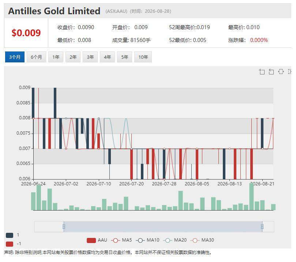This screenshot has width=296, height=262.
Task: Click the 52周最高价:0.019 text
Action: (189, 27)
